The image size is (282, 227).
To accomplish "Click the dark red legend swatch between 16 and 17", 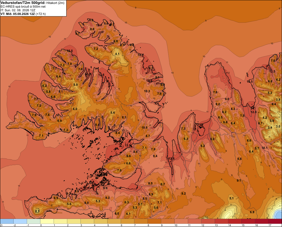I will (262, 221).
